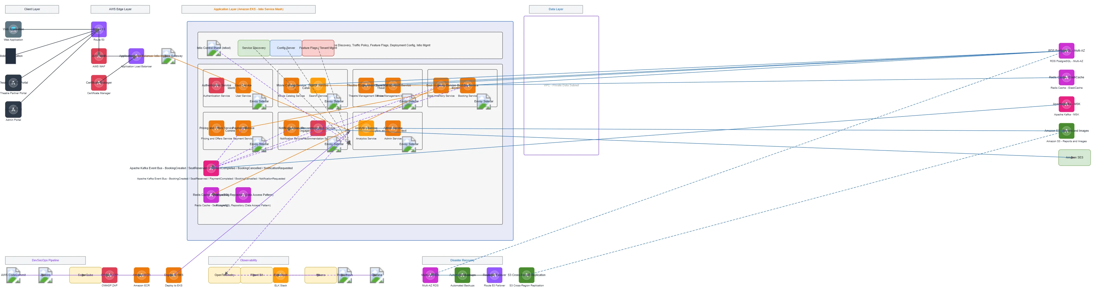The image size is (1096, 296).
Task: Click the Redis Cache Seat Locking icon
Action: pos(211,195)
